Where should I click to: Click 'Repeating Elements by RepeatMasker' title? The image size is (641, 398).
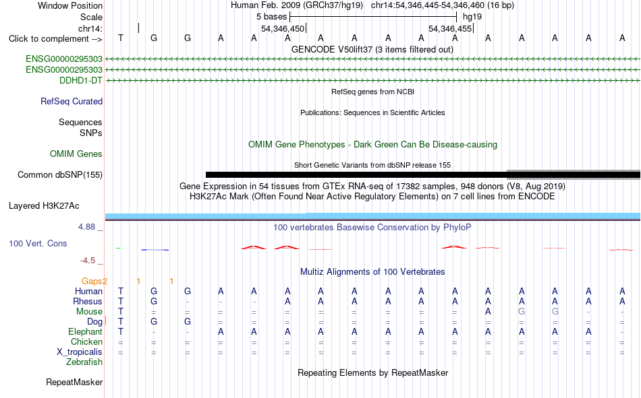[373, 372]
